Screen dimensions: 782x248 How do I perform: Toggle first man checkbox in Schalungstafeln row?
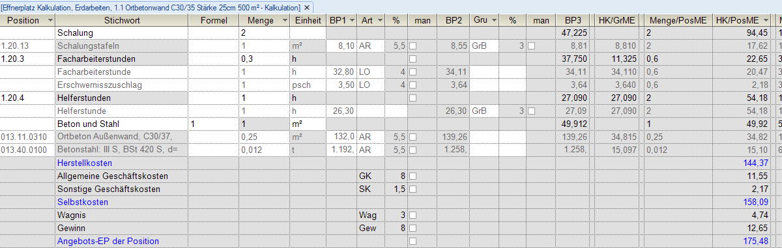point(413,46)
